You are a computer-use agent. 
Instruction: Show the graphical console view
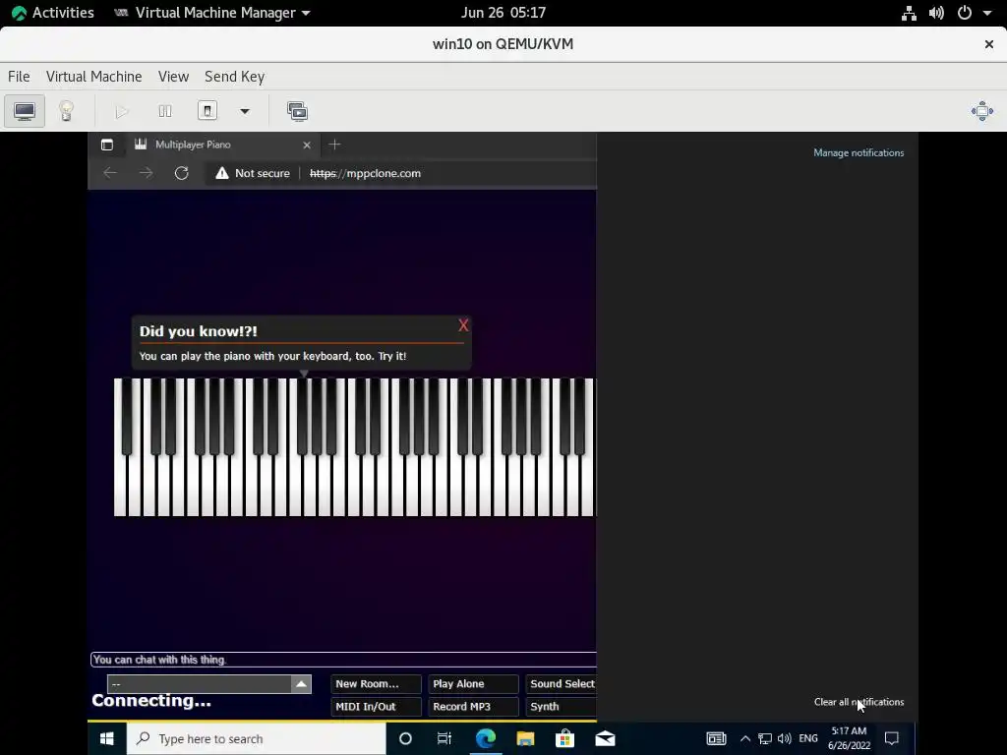(25, 111)
